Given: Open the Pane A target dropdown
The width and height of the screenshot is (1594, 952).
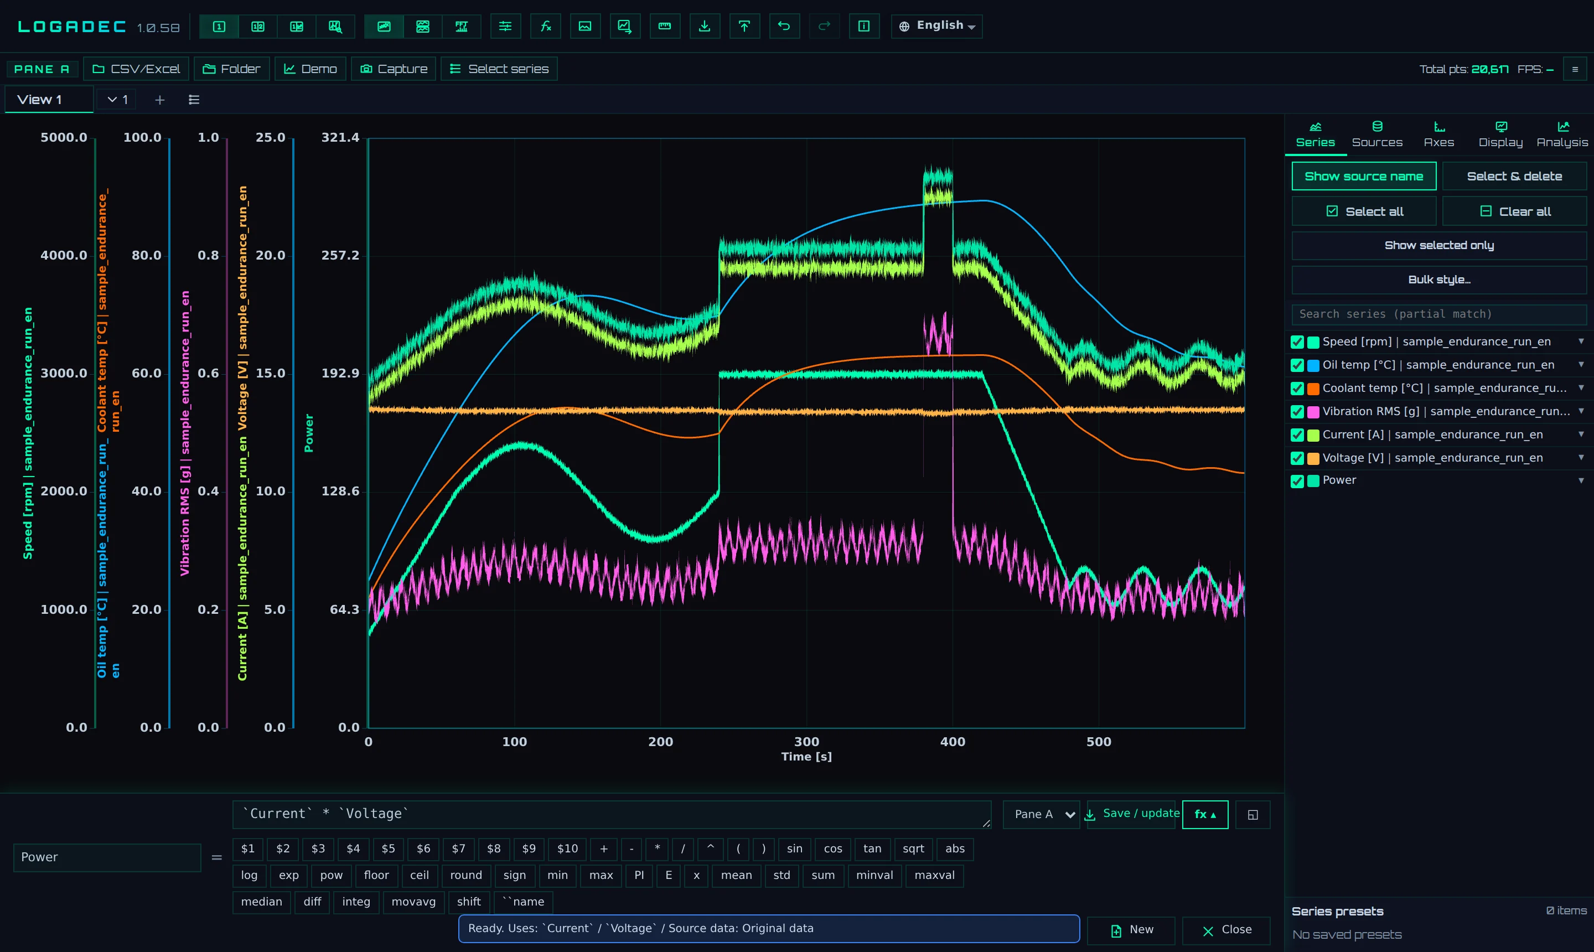Looking at the screenshot, I should click(x=1042, y=815).
